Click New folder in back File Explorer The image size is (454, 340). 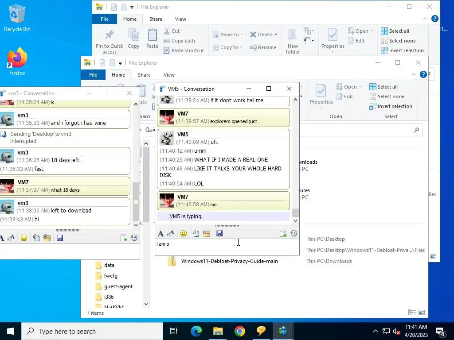[x=293, y=42]
